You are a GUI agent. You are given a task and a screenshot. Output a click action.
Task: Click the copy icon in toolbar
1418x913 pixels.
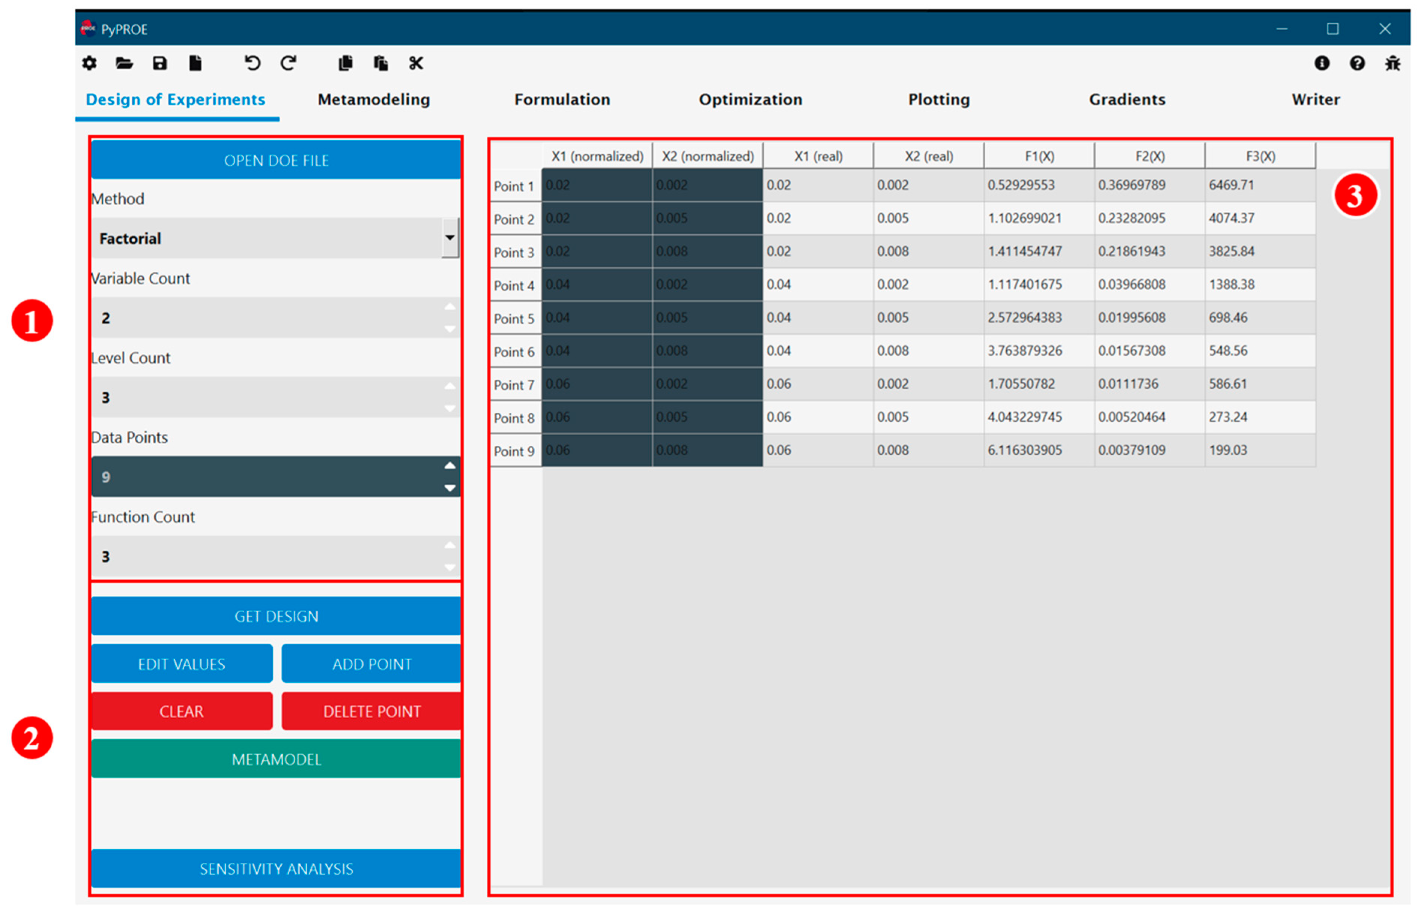coord(345,63)
